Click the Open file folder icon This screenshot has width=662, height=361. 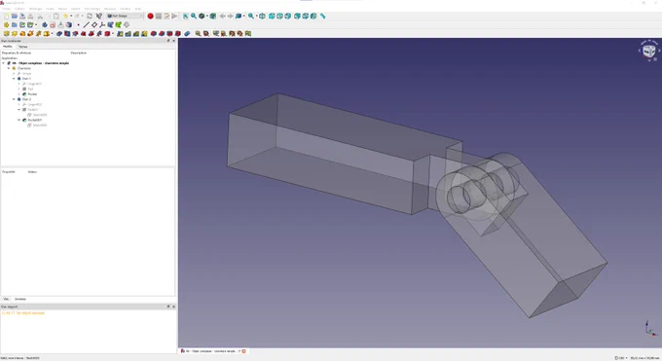pyautogui.click(x=15, y=16)
